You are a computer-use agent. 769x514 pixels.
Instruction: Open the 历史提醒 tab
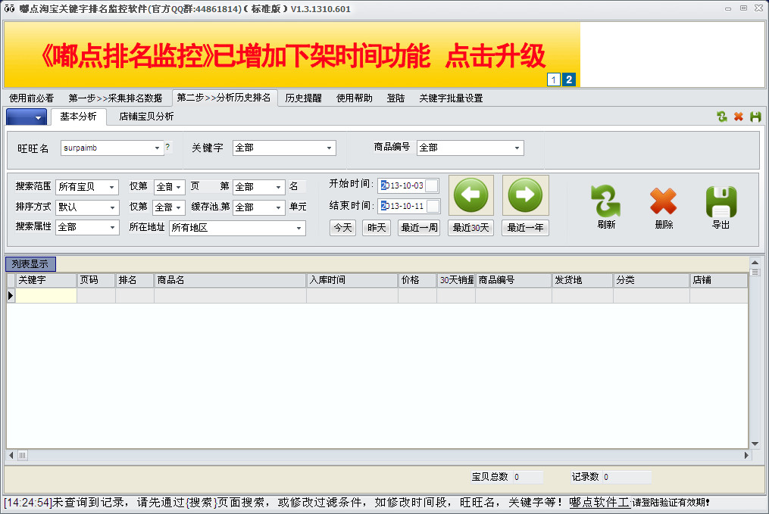coord(304,98)
